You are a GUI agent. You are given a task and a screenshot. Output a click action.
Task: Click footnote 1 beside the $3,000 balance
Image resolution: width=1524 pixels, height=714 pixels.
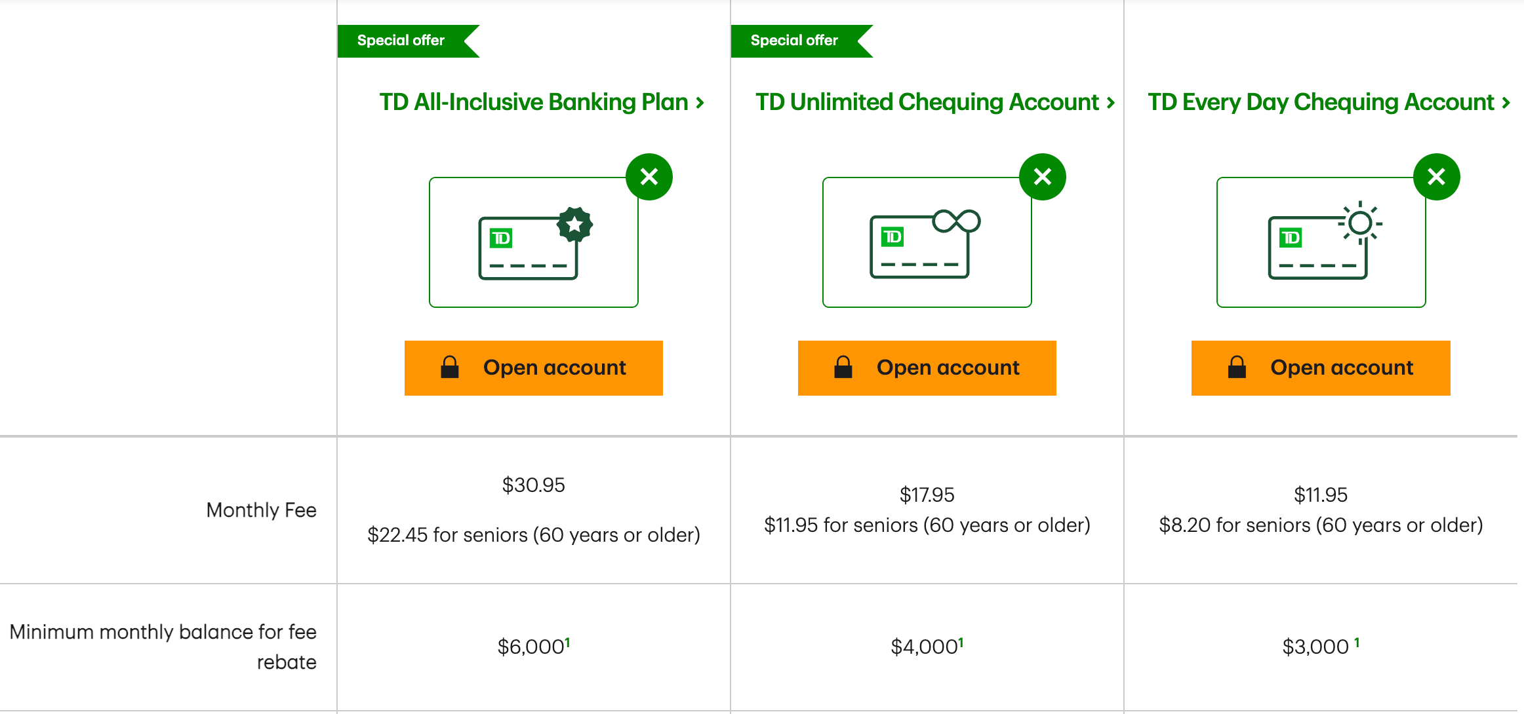click(x=1357, y=643)
